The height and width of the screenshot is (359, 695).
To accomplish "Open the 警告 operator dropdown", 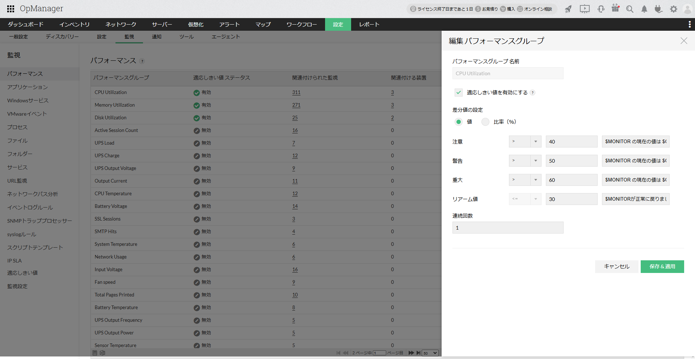I will pos(525,161).
